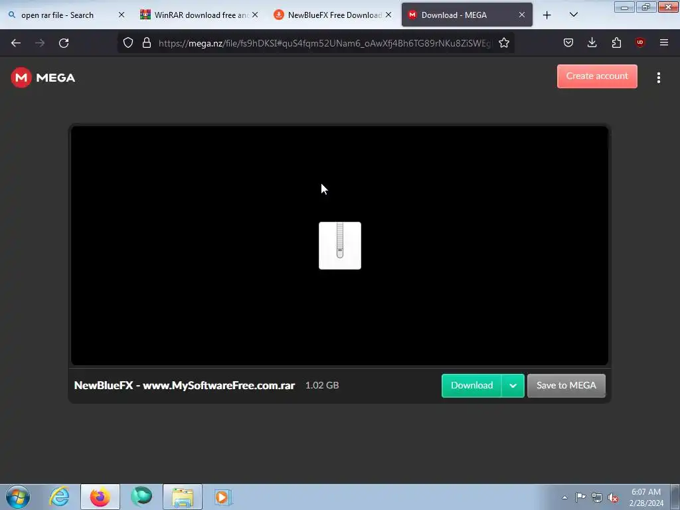The width and height of the screenshot is (680, 510).
Task: Close the 'open rar file - Search' tab
Action: click(122, 15)
